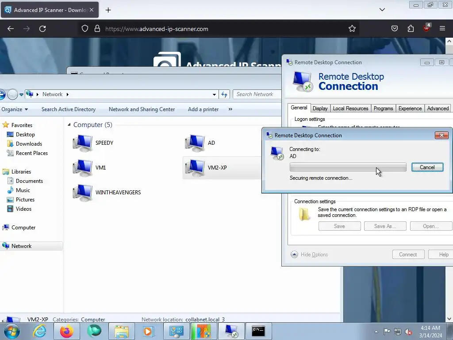This screenshot has width=453, height=340.
Task: Open the Firefox hamburger menu
Action: (442, 28)
